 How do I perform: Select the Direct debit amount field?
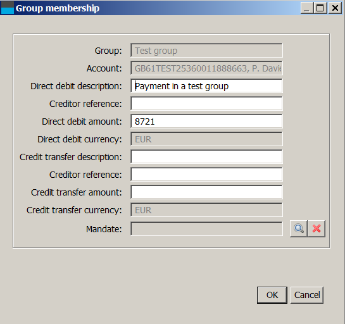206,121
